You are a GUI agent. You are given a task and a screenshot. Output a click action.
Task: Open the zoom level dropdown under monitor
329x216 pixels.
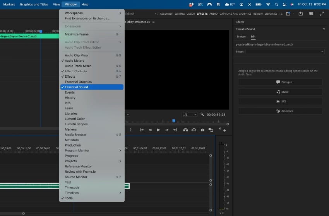click(x=128, y=114)
